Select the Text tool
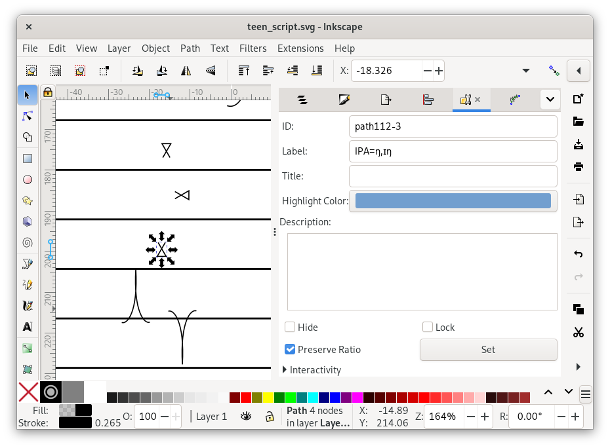 [27, 327]
